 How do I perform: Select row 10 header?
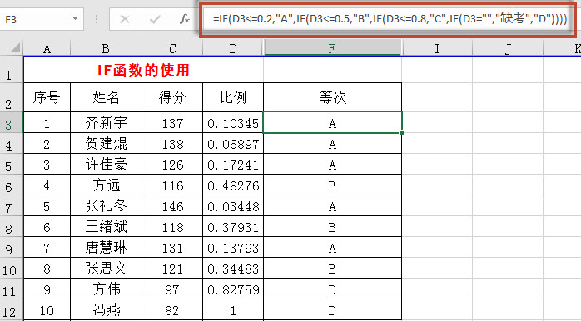12,268
